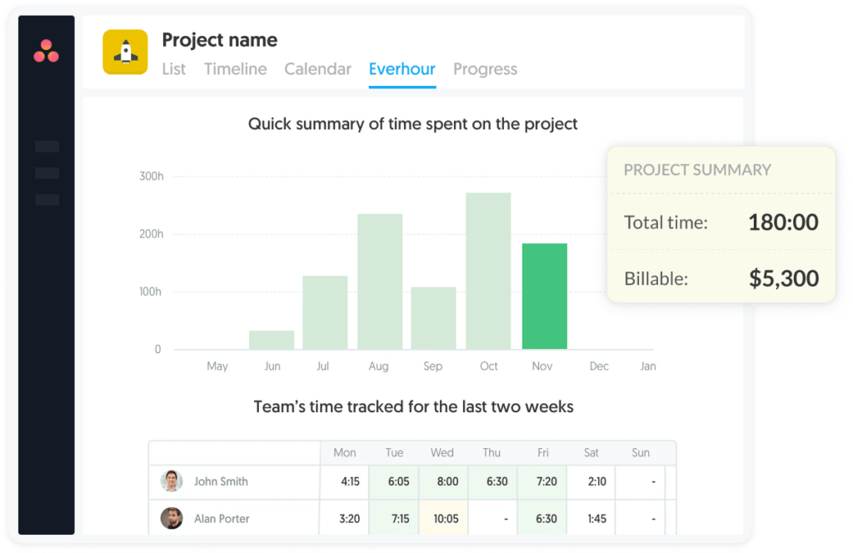Select Alan Porter's highlighted 10:05 Wednesday cell
Image resolution: width=853 pixels, height=553 pixels.
coord(443,518)
